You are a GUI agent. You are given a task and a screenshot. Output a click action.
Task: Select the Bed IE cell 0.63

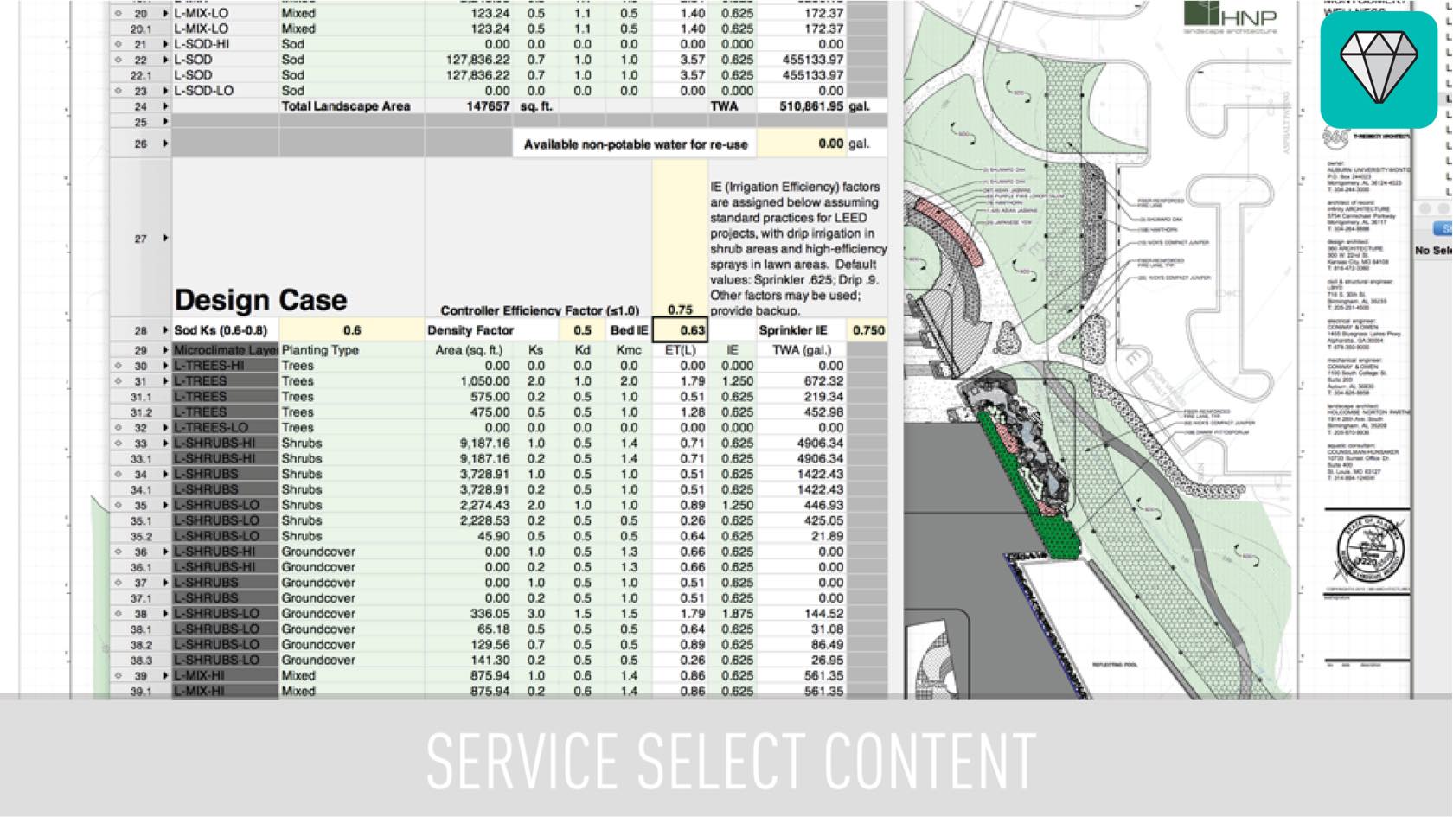(680, 330)
